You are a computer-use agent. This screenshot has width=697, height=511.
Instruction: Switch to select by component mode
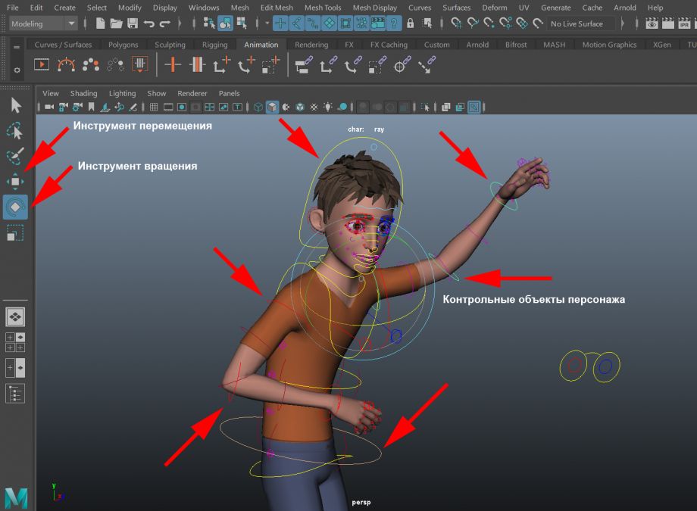coord(242,23)
